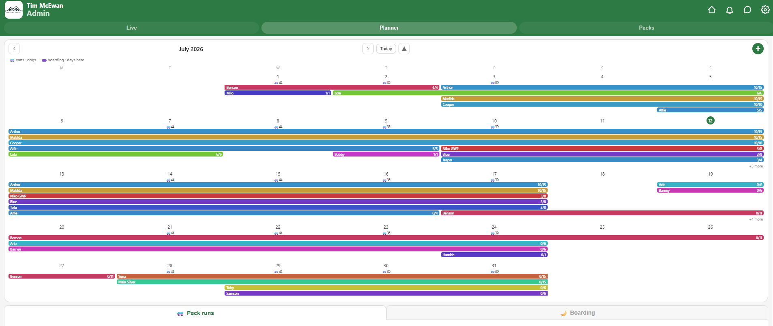Image resolution: width=773 pixels, height=326 pixels.
Task: Open Cooper's boarding bar starting July 3
Action: coord(602,105)
